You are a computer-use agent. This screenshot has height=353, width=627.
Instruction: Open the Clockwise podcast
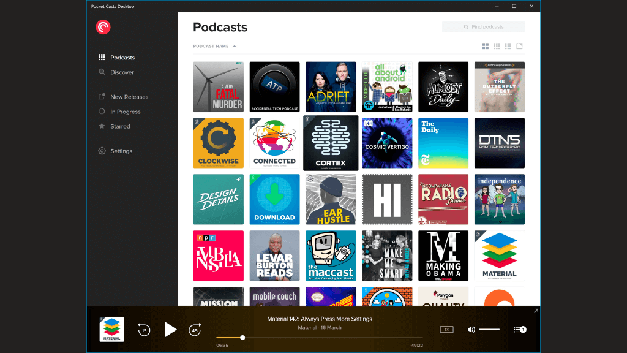point(219,143)
